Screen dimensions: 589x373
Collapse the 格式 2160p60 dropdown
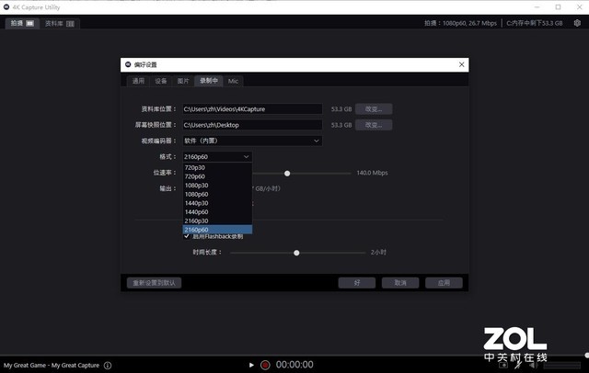pos(217,157)
